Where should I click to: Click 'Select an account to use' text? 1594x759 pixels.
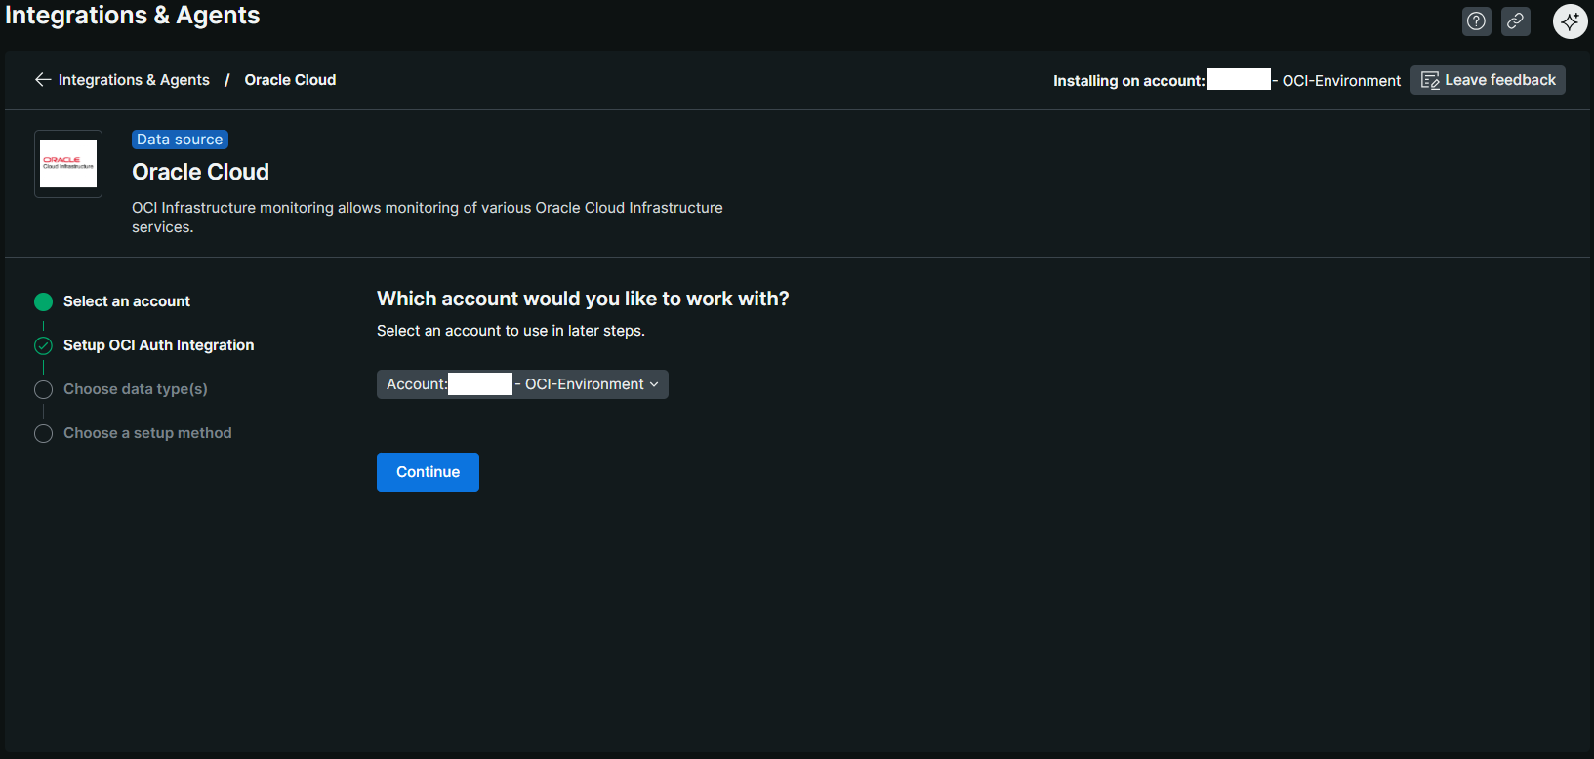(x=511, y=331)
